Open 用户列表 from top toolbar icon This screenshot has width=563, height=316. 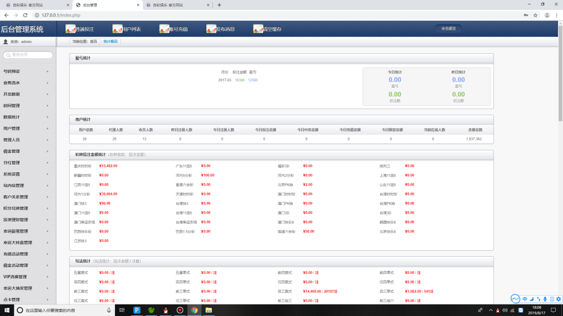(x=117, y=29)
